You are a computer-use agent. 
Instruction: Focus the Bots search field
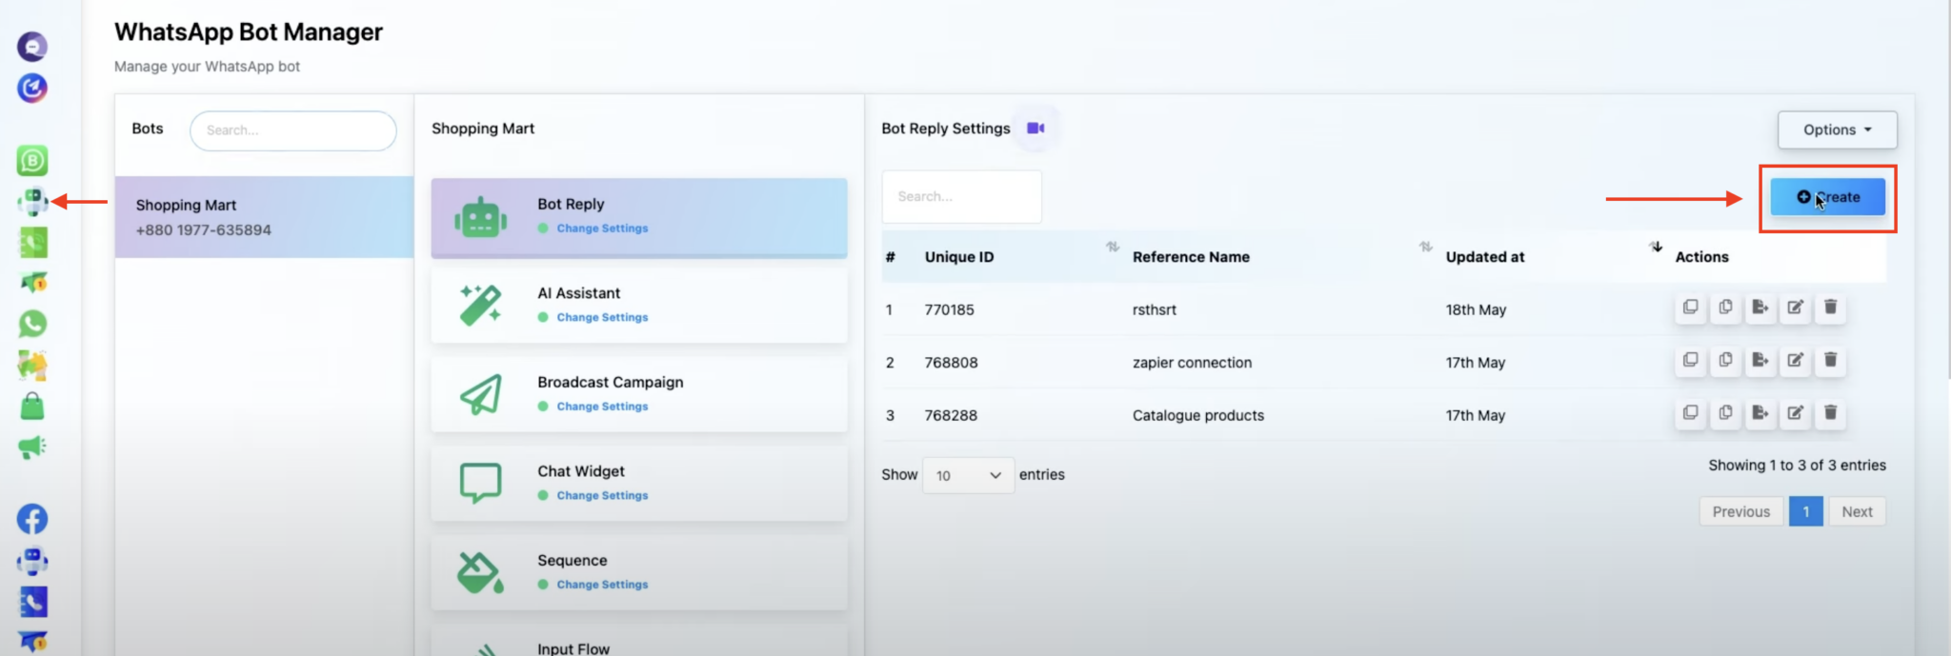[x=293, y=130]
